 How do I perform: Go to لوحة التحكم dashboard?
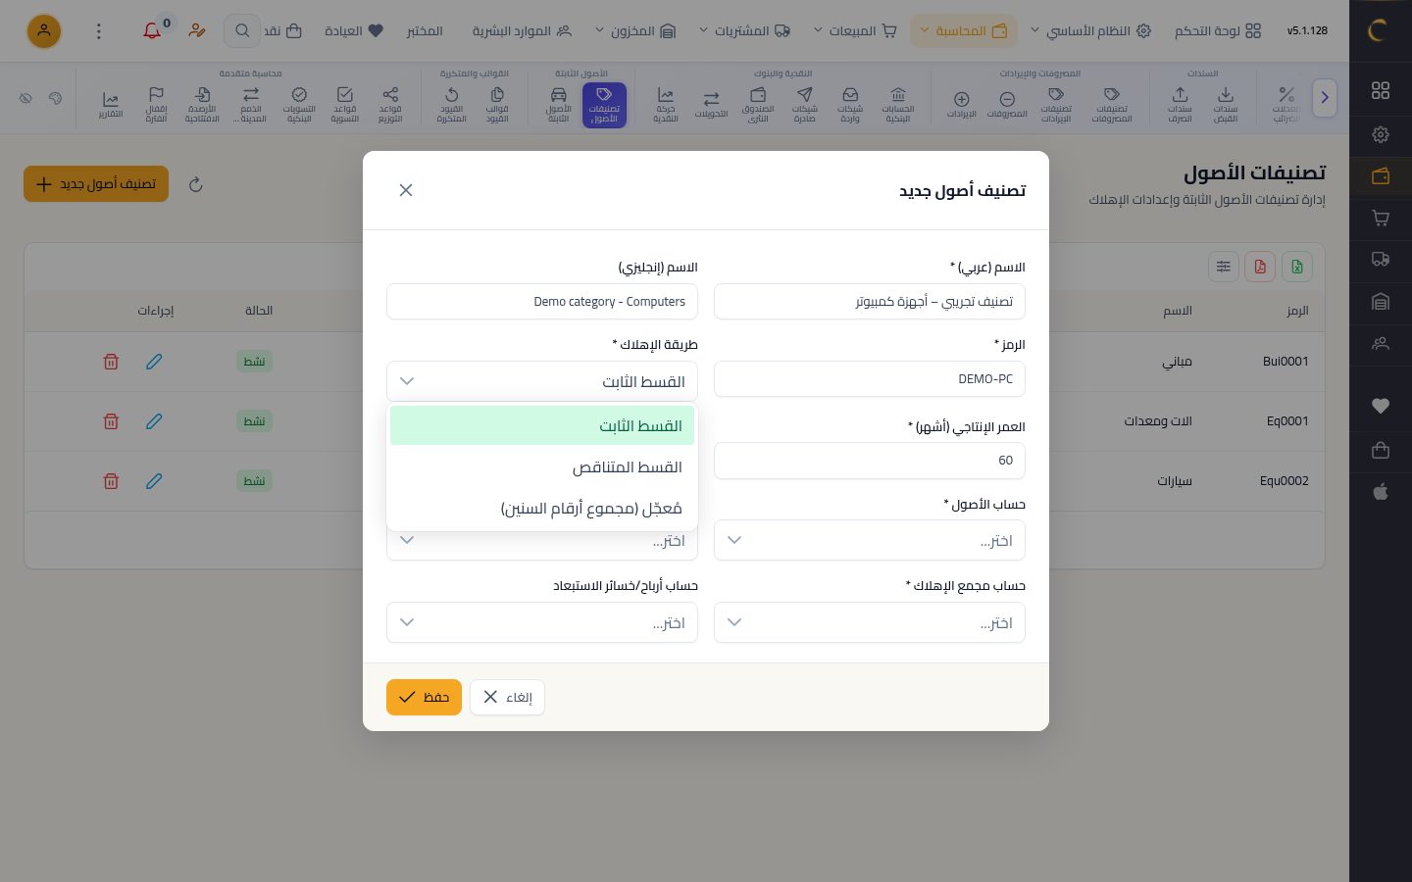pos(1218,31)
